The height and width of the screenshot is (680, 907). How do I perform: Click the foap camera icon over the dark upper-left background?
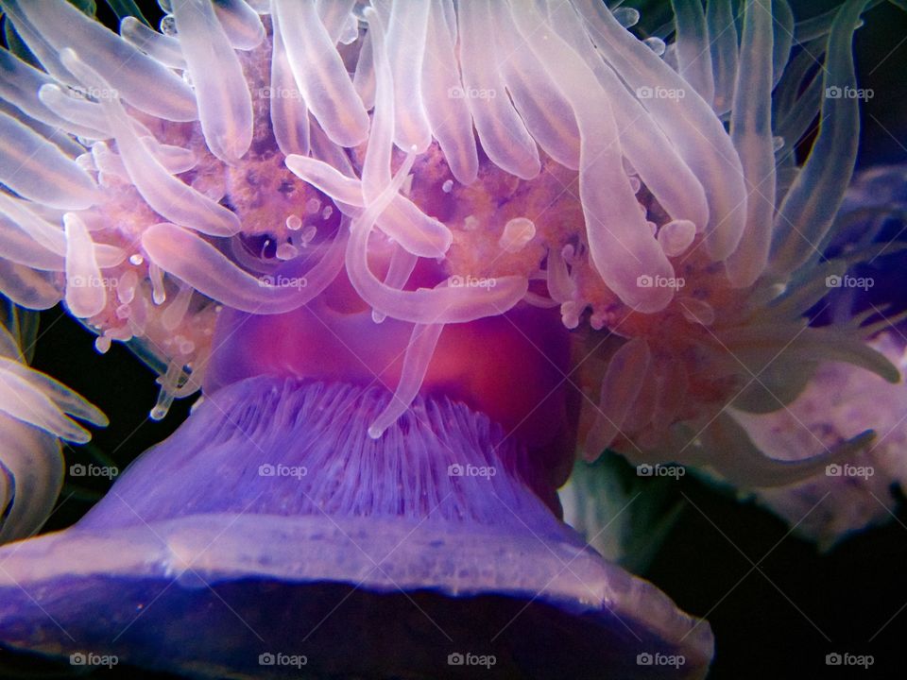click(79, 92)
